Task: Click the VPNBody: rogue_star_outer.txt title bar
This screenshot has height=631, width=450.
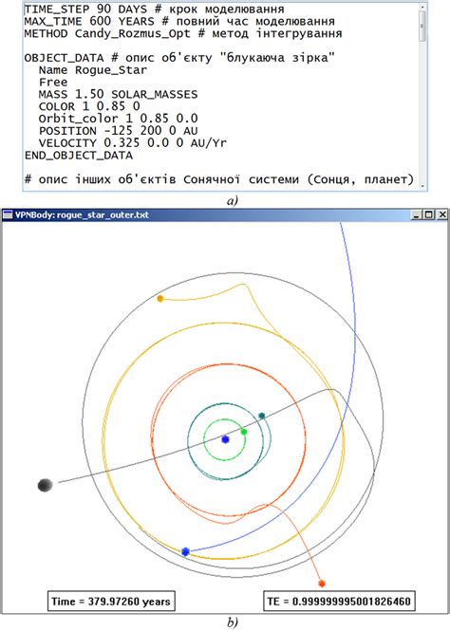Action: coord(225,214)
